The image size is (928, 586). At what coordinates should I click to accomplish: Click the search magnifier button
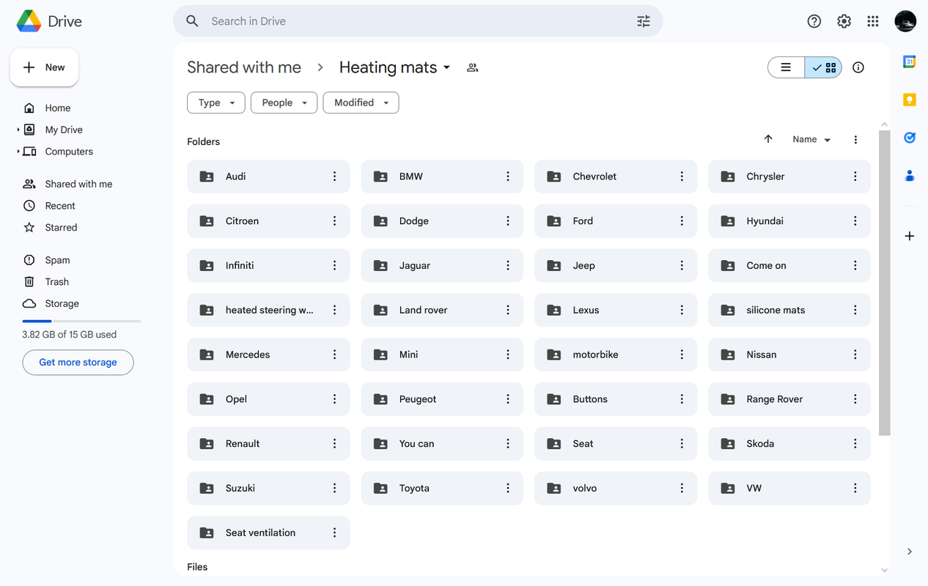pyautogui.click(x=192, y=21)
